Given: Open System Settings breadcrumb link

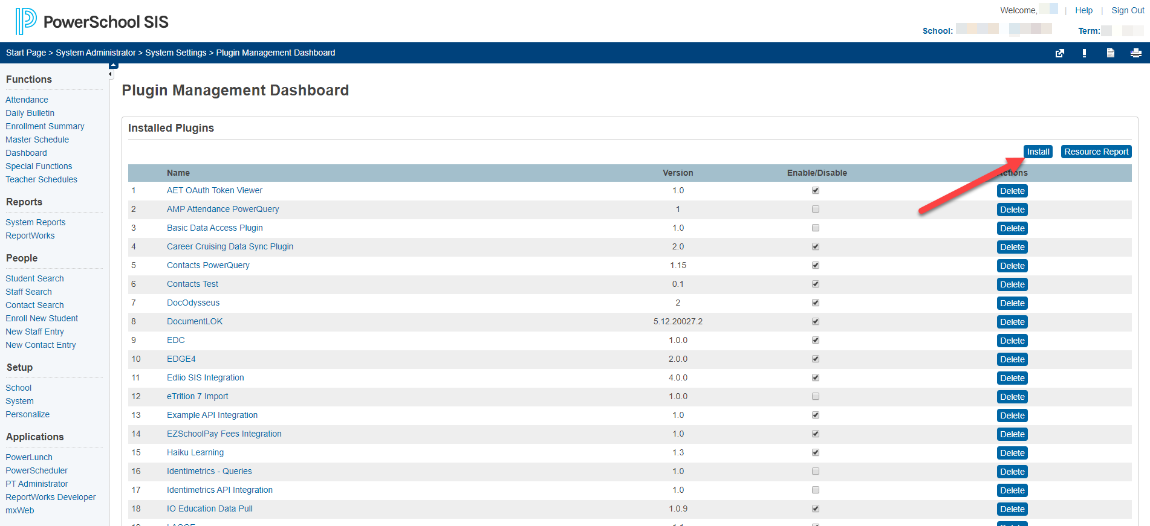Looking at the screenshot, I should [x=176, y=53].
